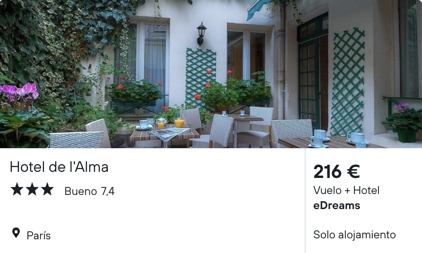Click the orange juice glasses in the photo
Viewport: 422px width, 253px height.
171,123
